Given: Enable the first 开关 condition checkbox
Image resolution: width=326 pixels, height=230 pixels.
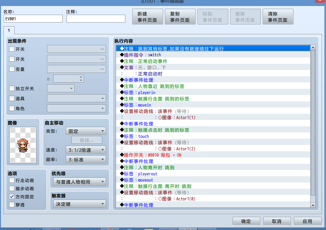Looking at the screenshot, I should (x=12, y=49).
